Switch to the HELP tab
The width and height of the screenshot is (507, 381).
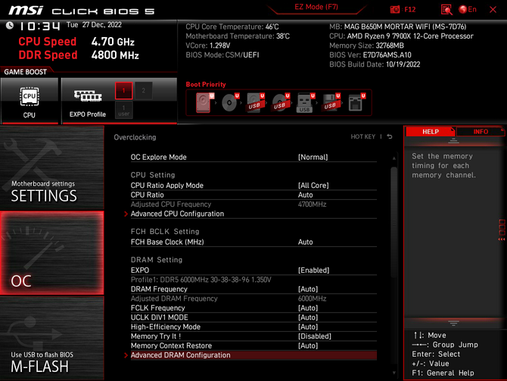click(431, 132)
